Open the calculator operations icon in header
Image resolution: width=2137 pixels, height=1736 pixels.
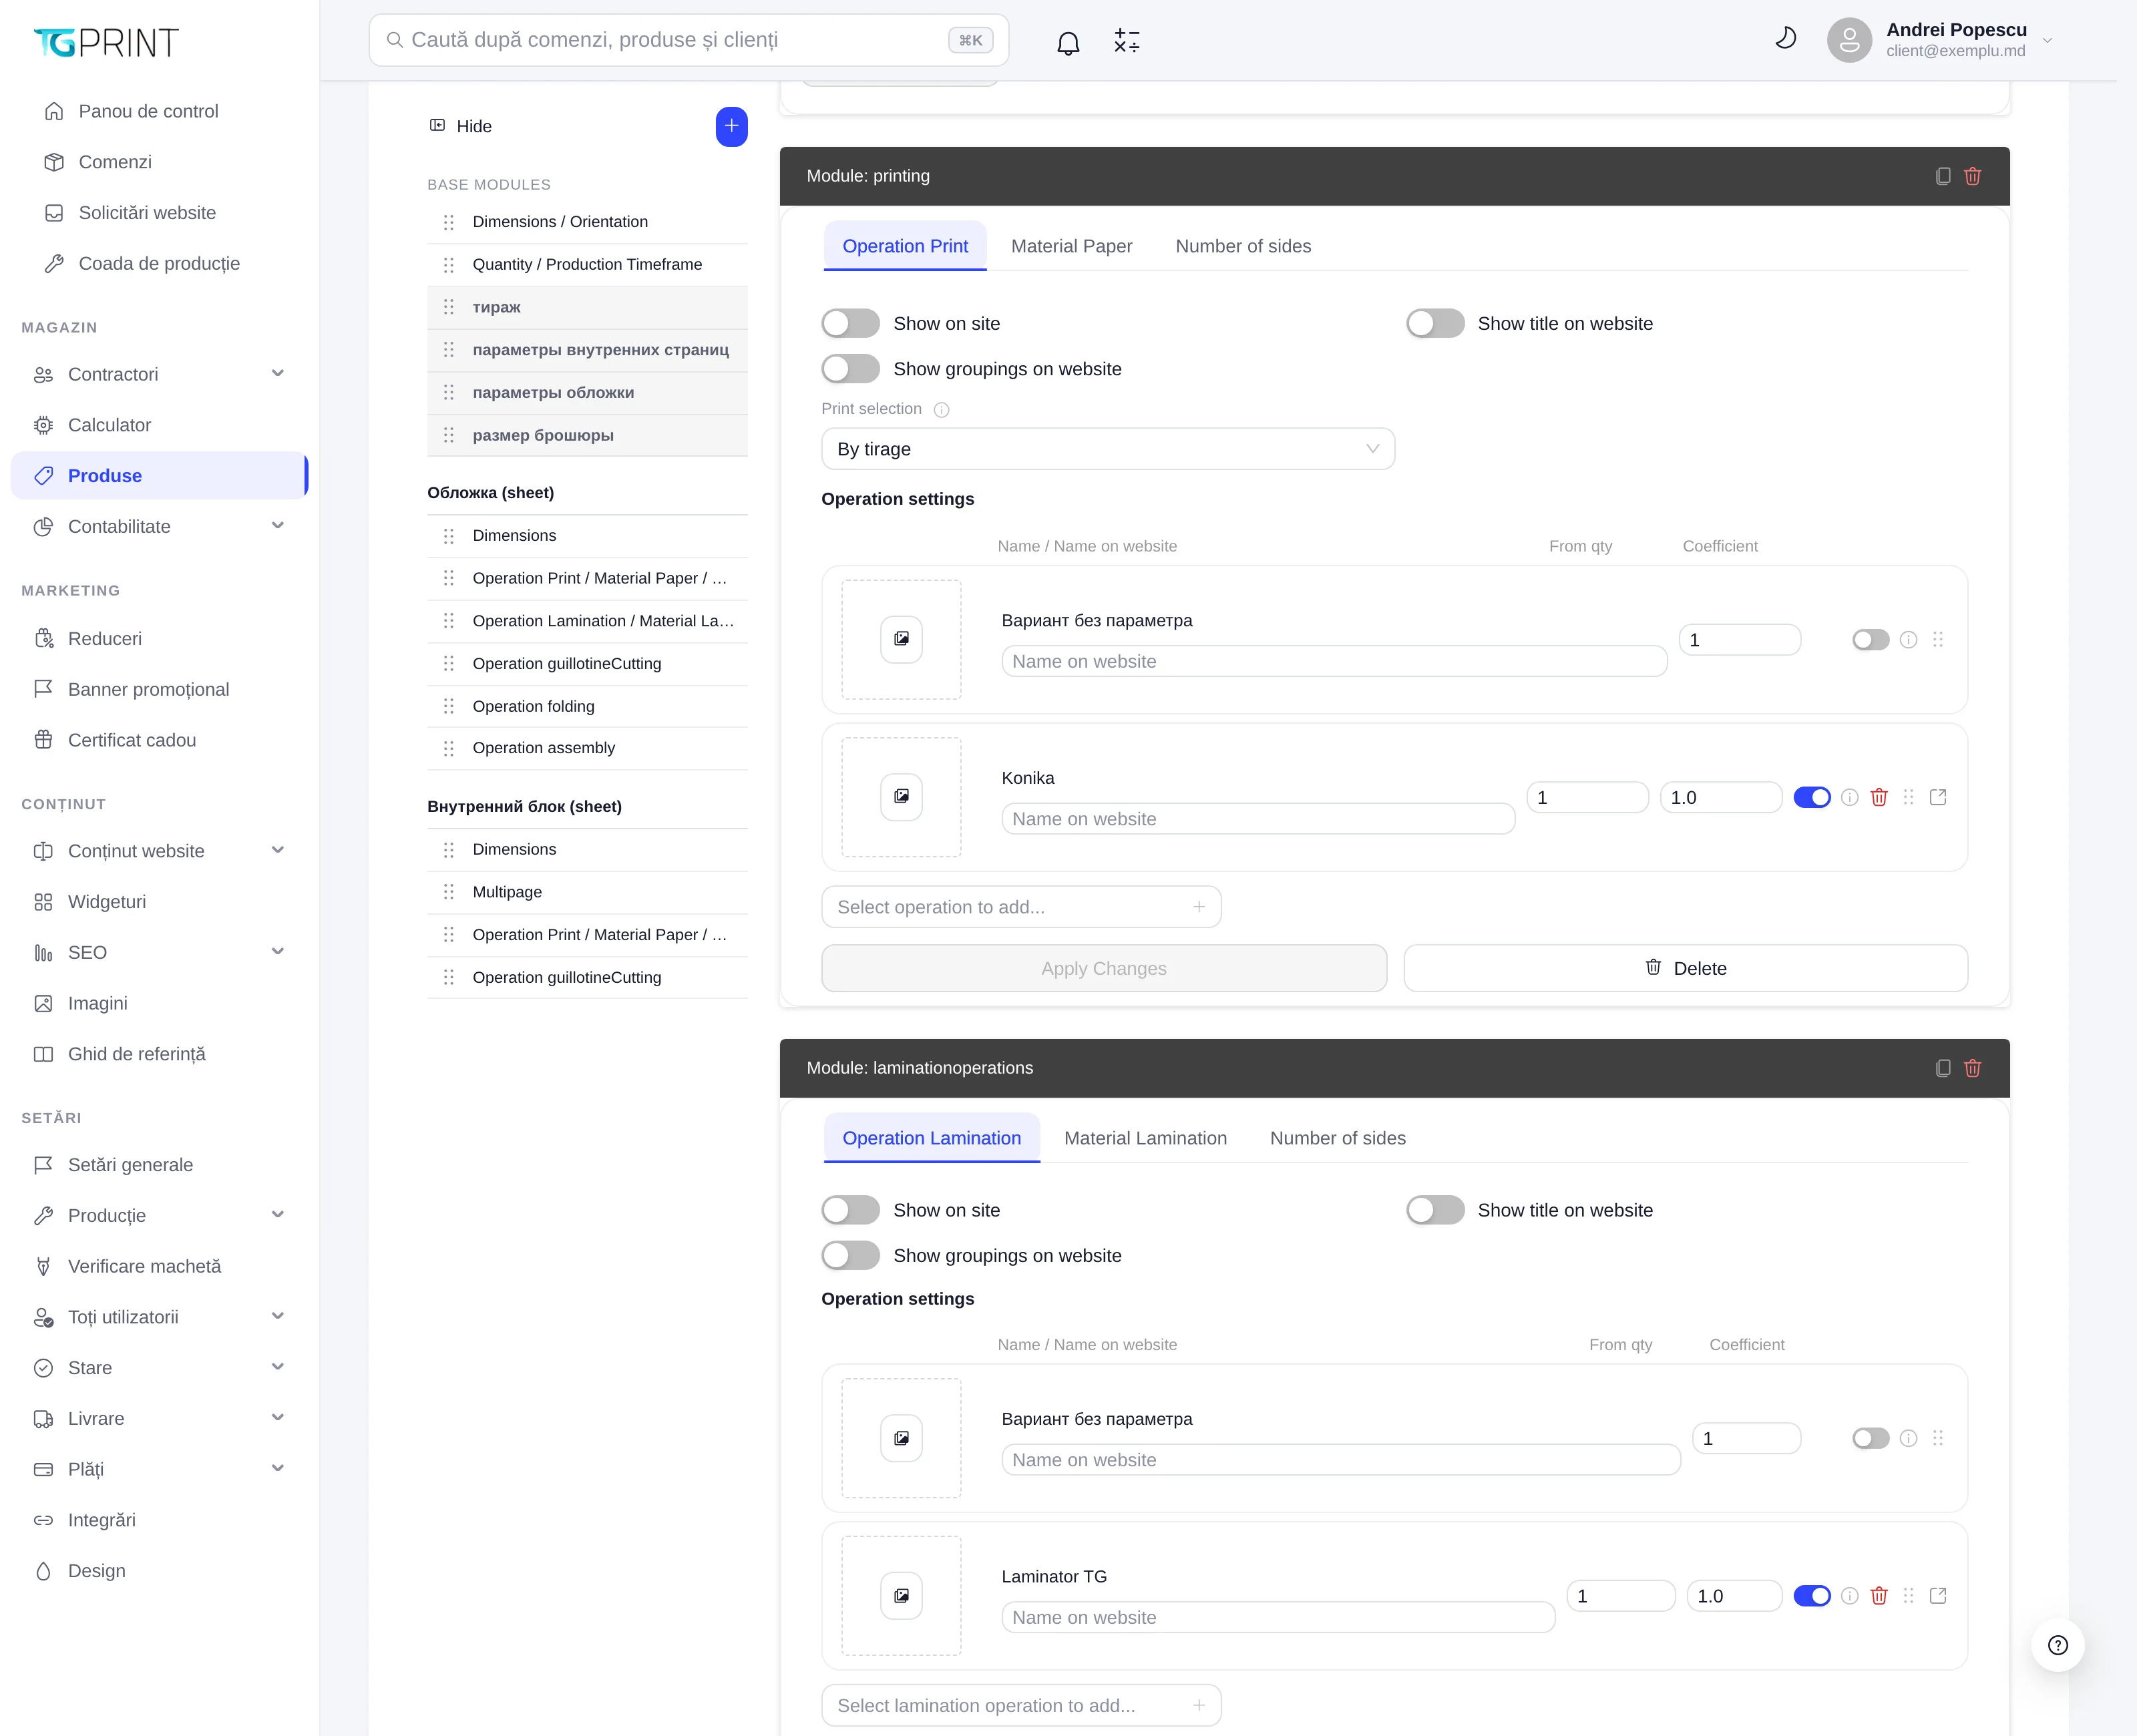(x=1127, y=41)
